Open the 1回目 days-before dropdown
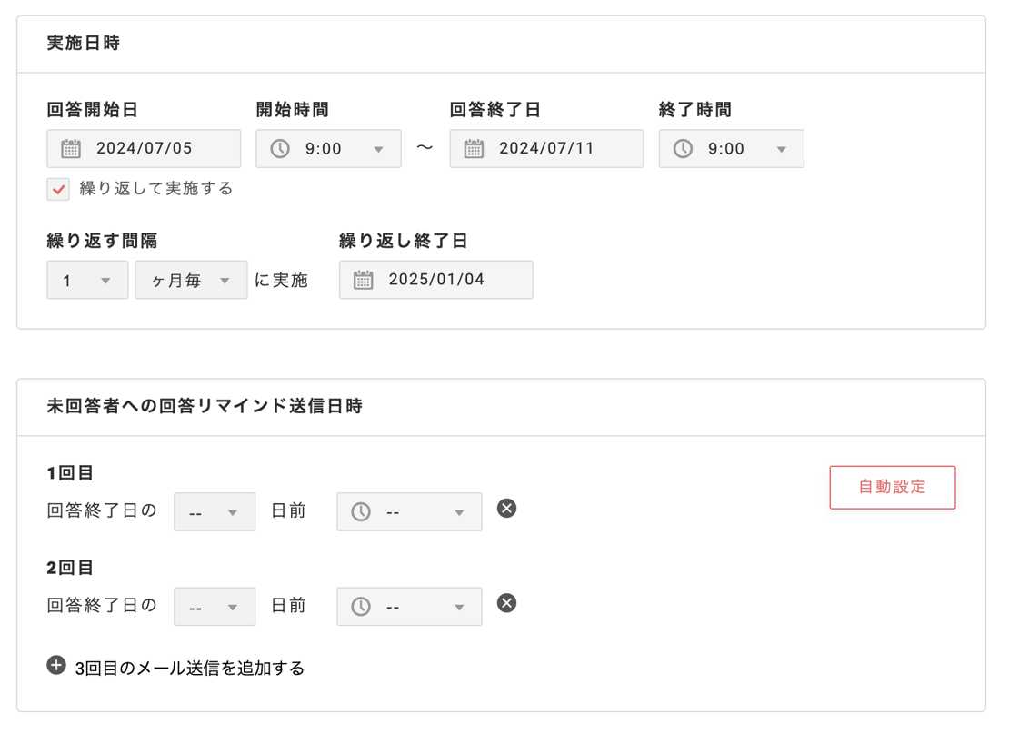The height and width of the screenshot is (733, 1009). tap(214, 511)
